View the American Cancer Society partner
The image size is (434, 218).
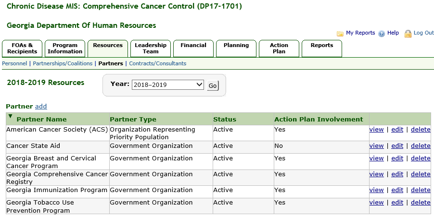click(x=376, y=130)
